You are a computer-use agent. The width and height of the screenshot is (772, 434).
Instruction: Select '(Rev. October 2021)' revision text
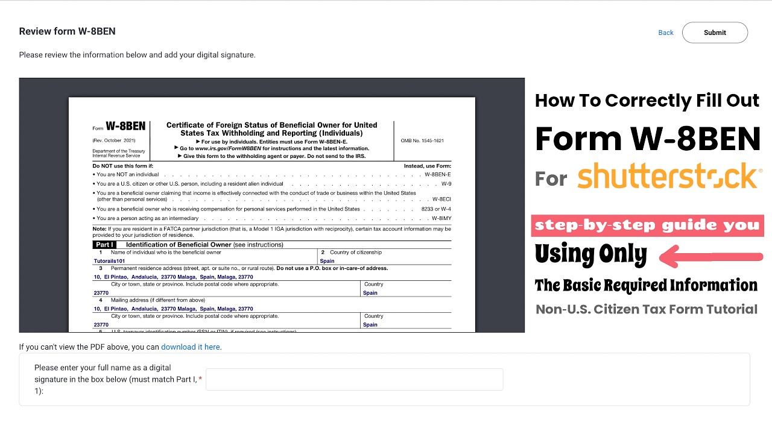pos(114,140)
